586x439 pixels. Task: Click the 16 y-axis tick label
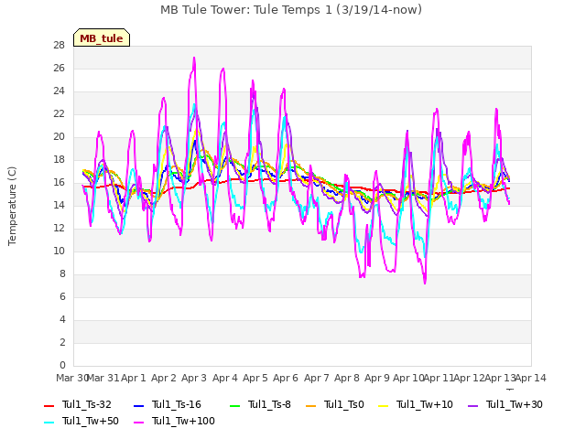[x=60, y=183]
